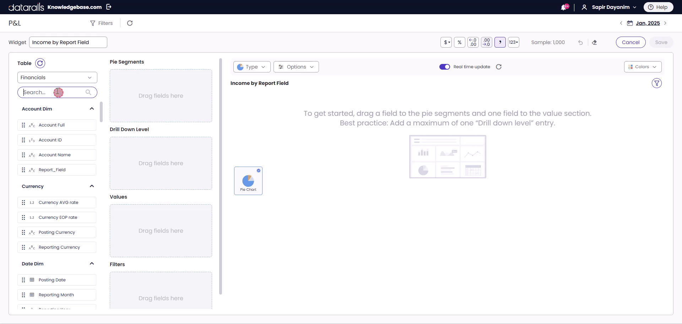Open the Financials table dropdown
This screenshot has height=324, width=682.
[57, 77]
